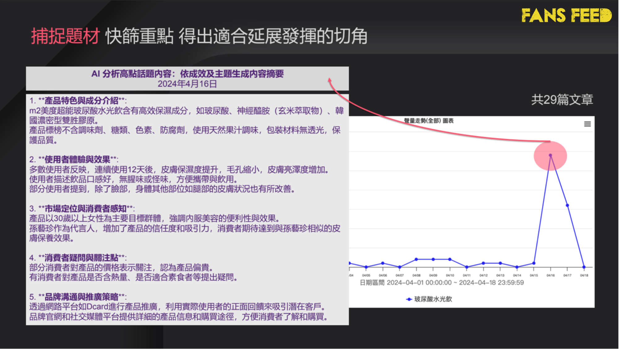Click the data point for 04/17
The width and height of the screenshot is (619, 349).
(x=568, y=206)
